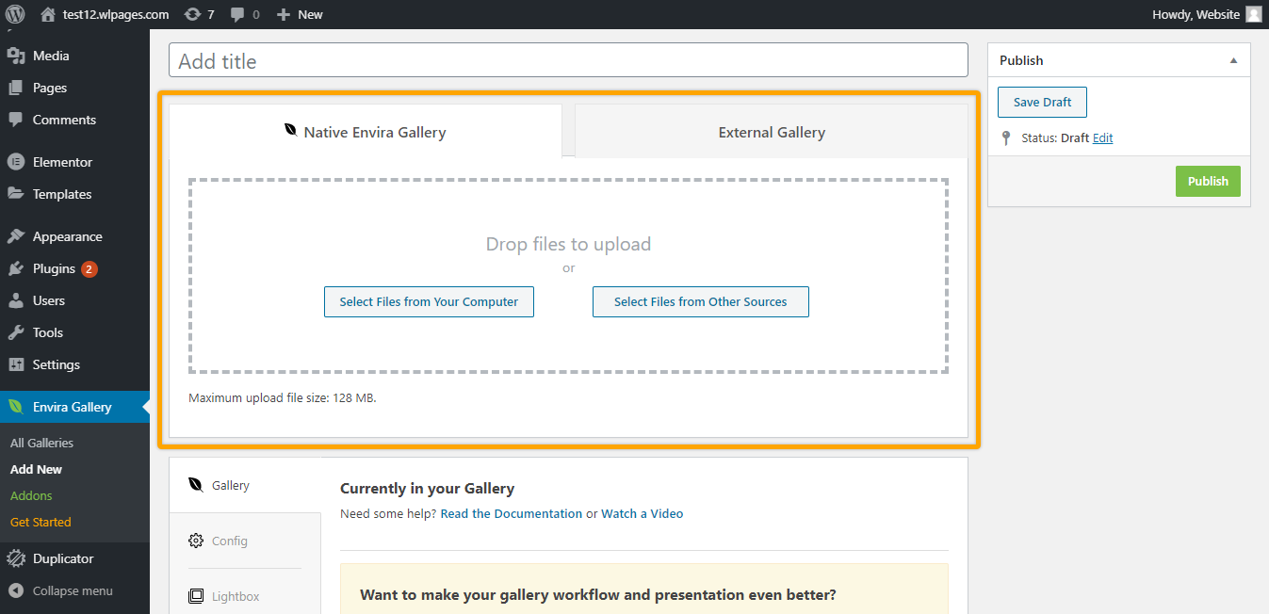The height and width of the screenshot is (614, 1269).
Task: Open the Howdy, Website account menu
Action: (x=1207, y=14)
